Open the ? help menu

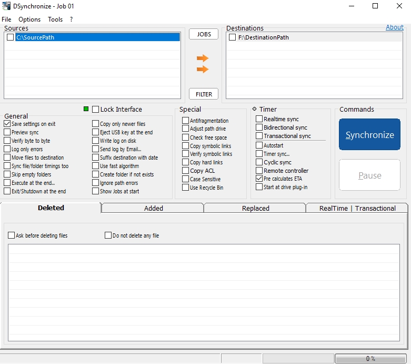point(71,19)
